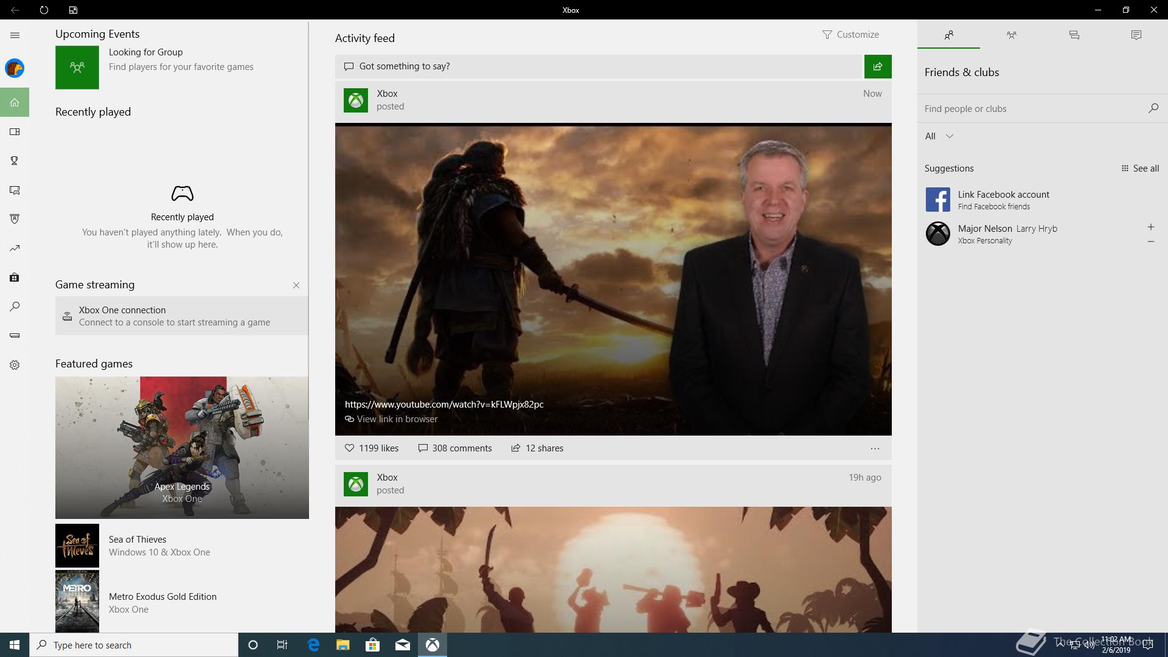Open Mail app from taskbar
The height and width of the screenshot is (657, 1168).
click(x=402, y=645)
